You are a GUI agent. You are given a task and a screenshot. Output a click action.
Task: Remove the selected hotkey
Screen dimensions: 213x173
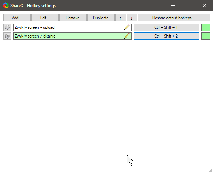point(73,18)
